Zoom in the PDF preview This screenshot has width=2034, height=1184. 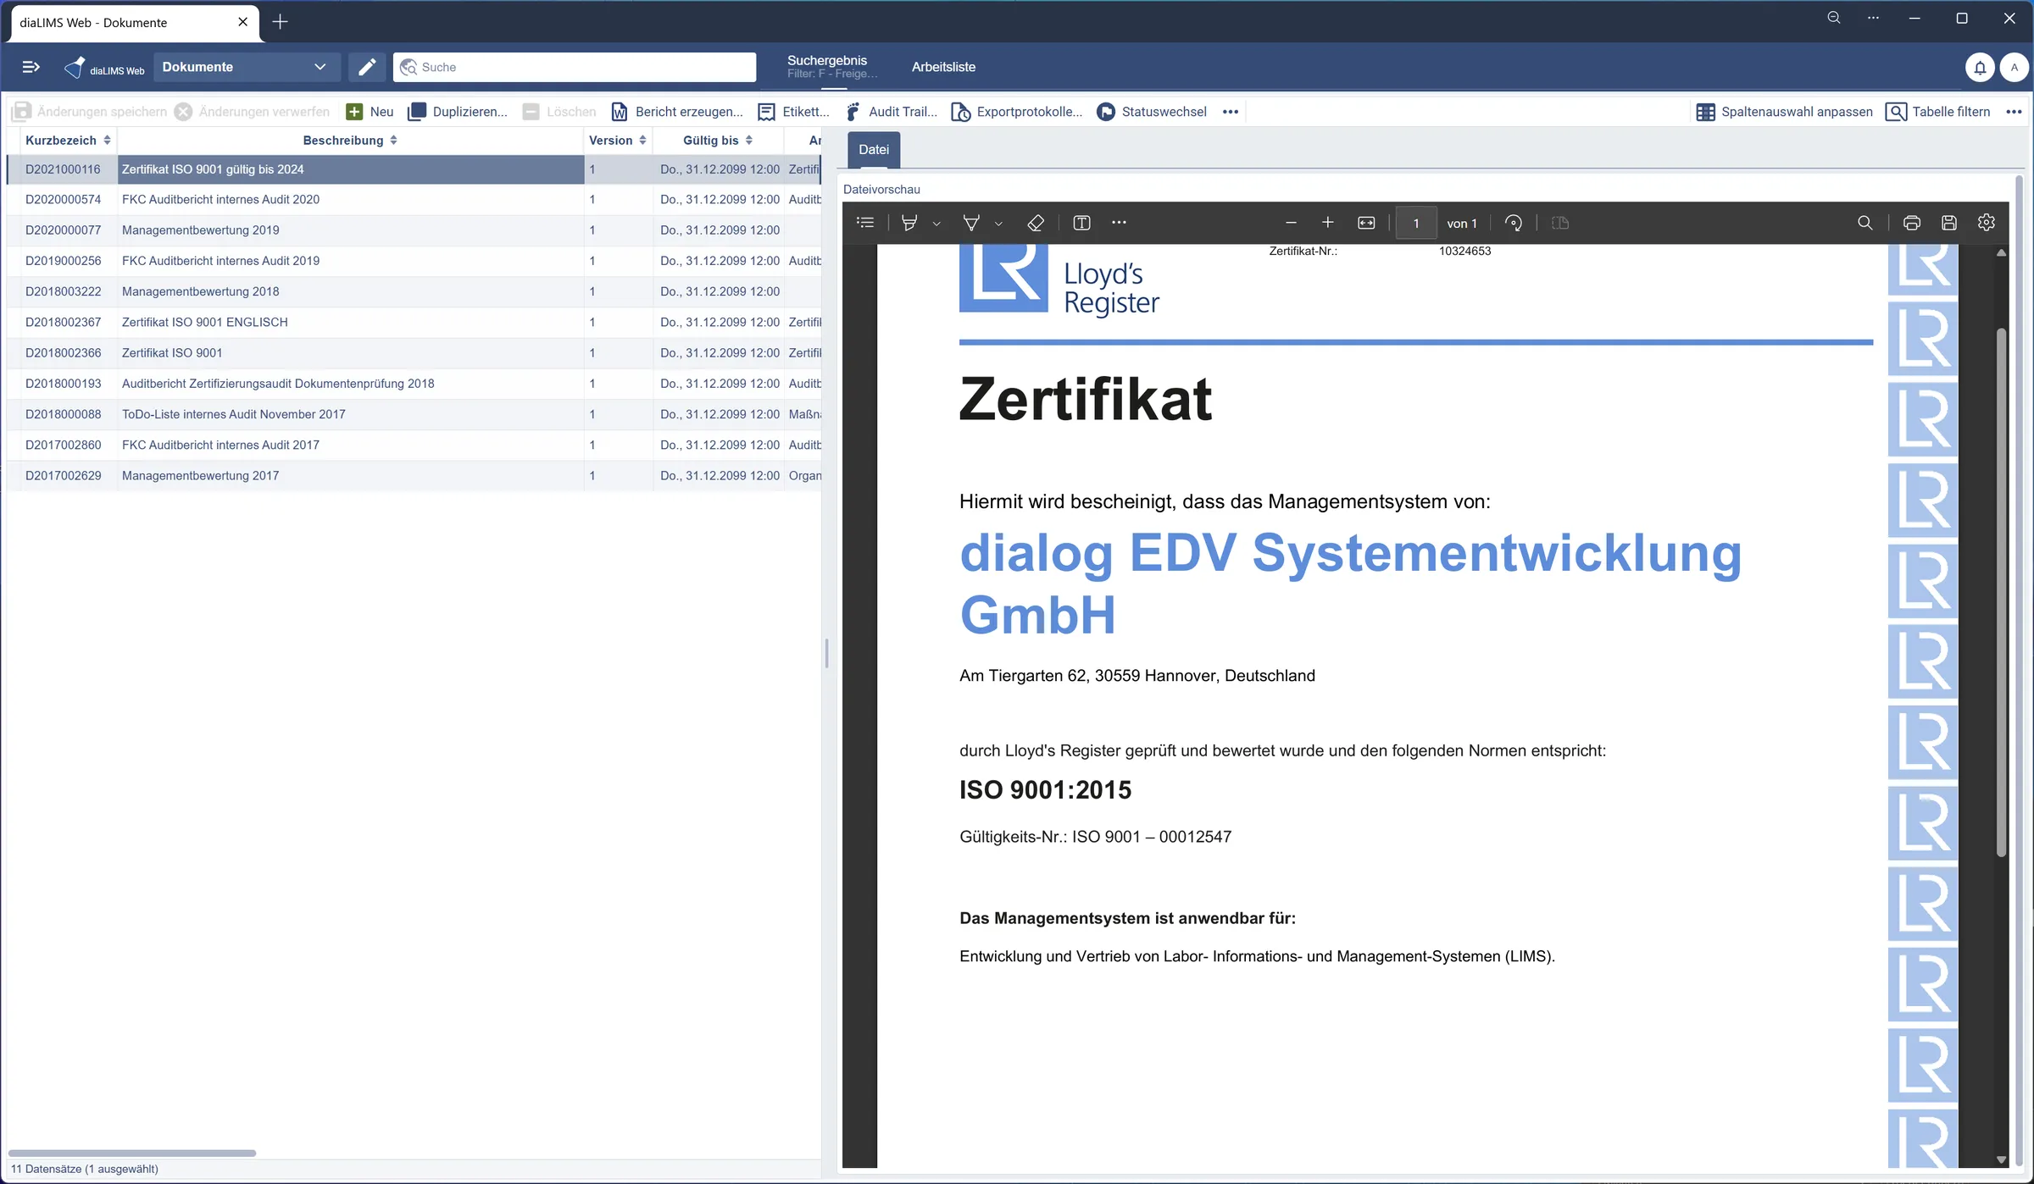pos(1328,223)
